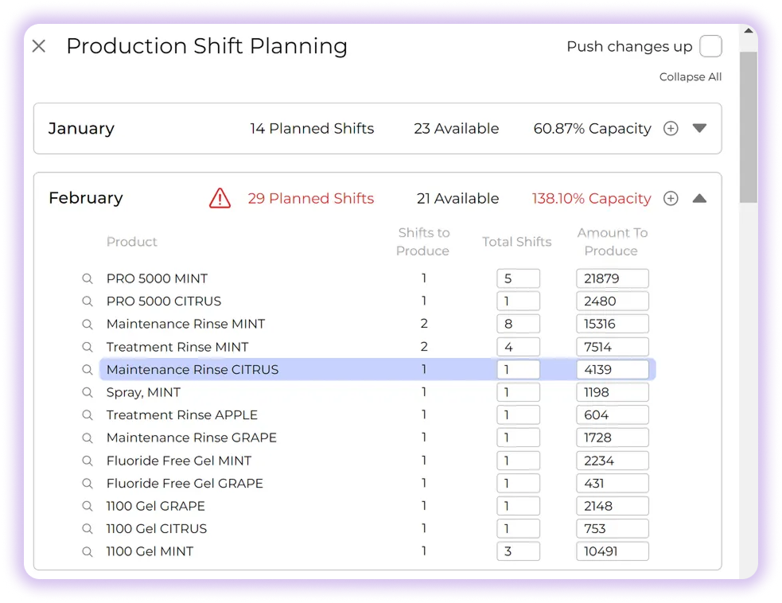This screenshot has width=782, height=603.
Task: Click Amount To Produce field for 1100 Gel MINT
Action: (x=612, y=551)
